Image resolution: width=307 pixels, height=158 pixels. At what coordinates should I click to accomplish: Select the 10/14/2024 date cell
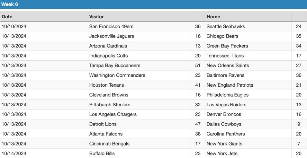point(44,154)
